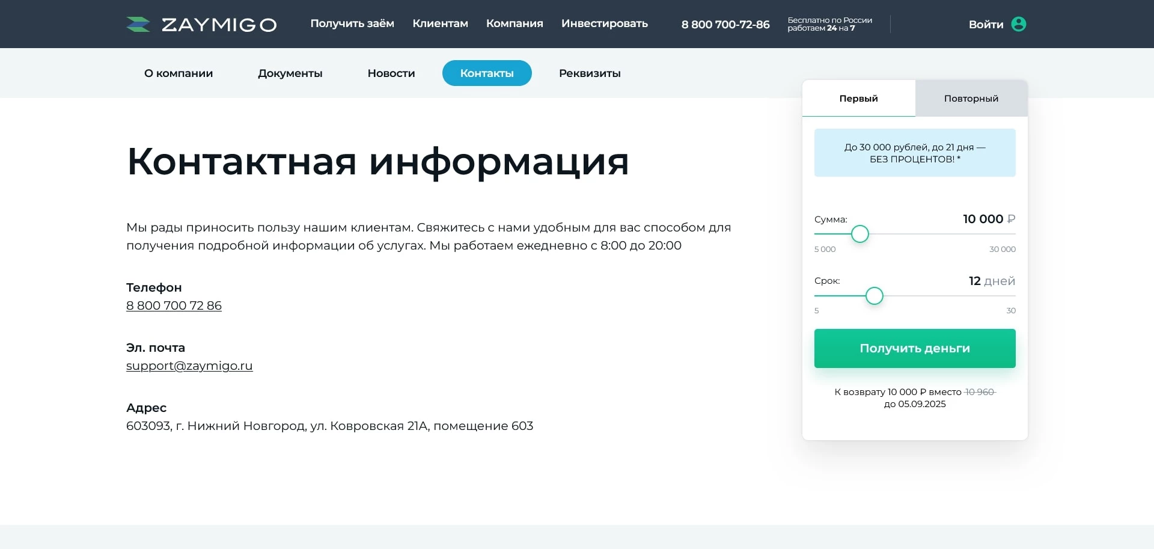This screenshot has width=1154, height=549.
Task: Call the phone link 8 800 700 72 86
Action: [x=173, y=305]
